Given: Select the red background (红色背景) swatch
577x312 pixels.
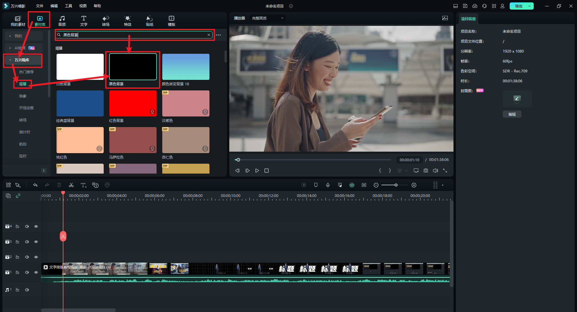Looking at the screenshot, I should pyautogui.click(x=133, y=103).
